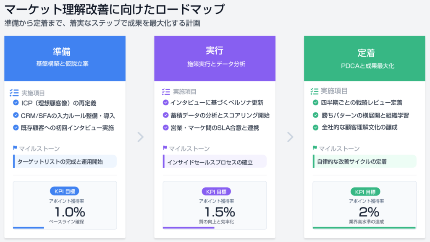430x242 pixels.
Task: Click the purple milestone flag icon
Action: pos(165,148)
